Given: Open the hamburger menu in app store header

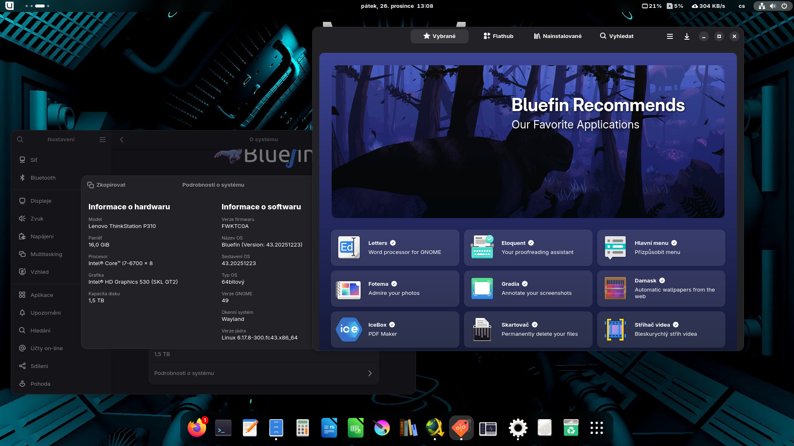Looking at the screenshot, I should 670,36.
